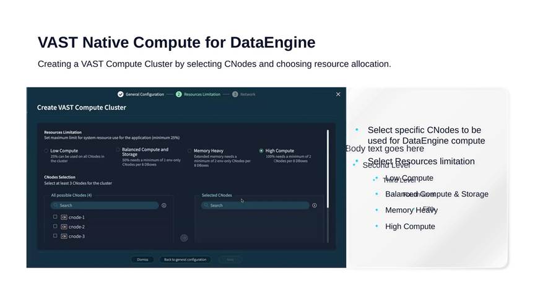Click the CN icon next to cnode-1

point(64,217)
